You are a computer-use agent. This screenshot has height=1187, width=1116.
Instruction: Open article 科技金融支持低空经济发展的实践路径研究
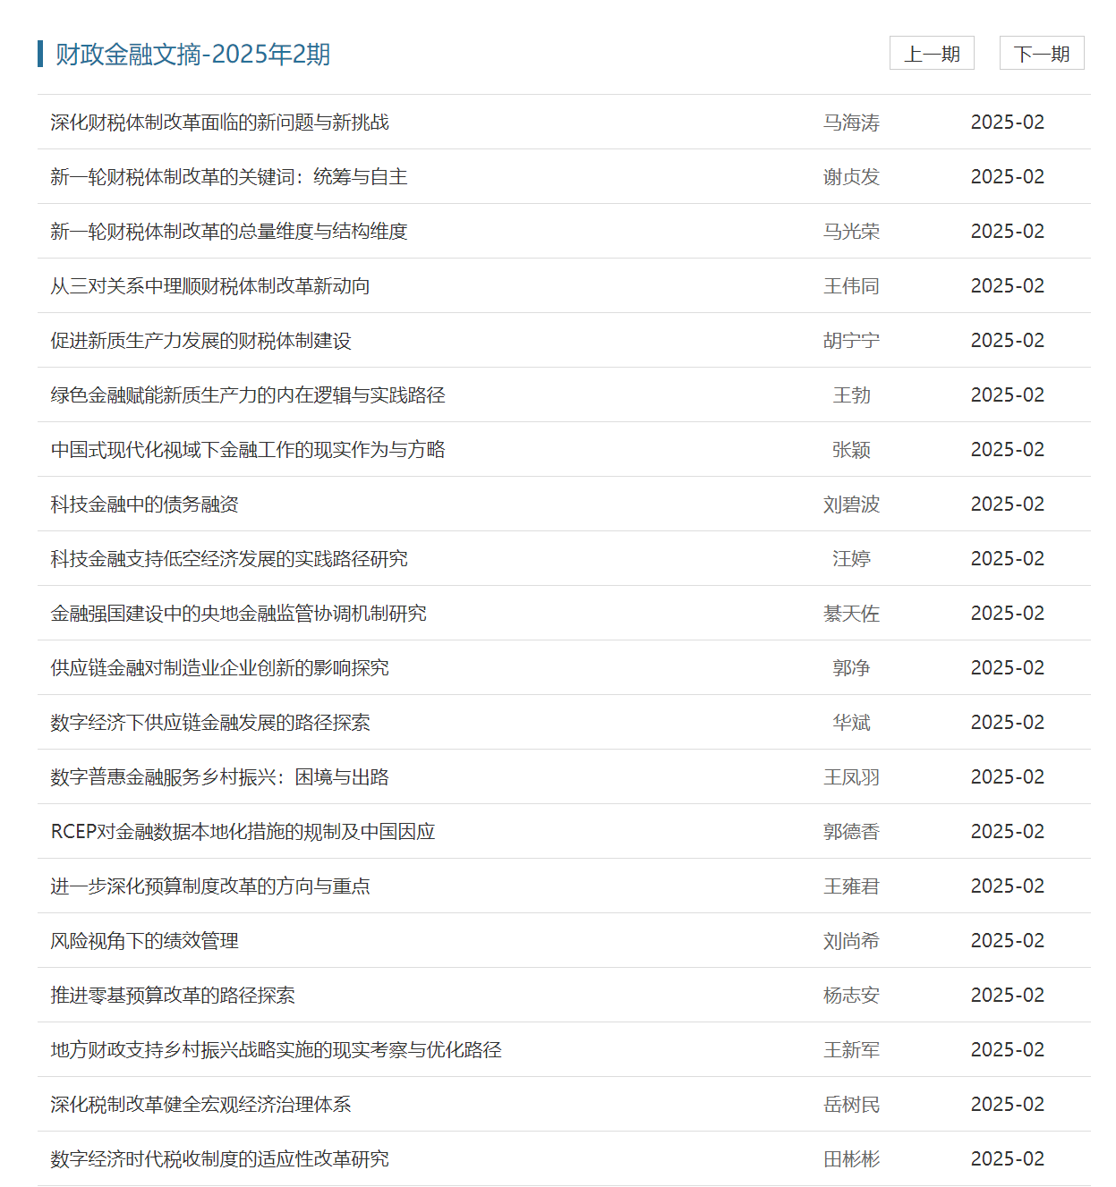(x=228, y=559)
